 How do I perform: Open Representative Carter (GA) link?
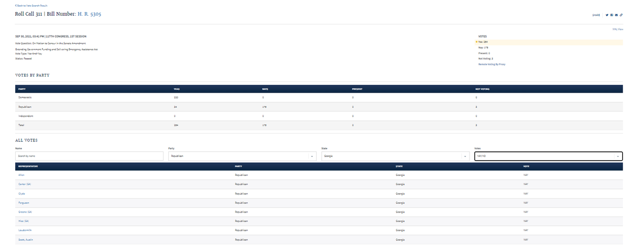click(x=25, y=184)
